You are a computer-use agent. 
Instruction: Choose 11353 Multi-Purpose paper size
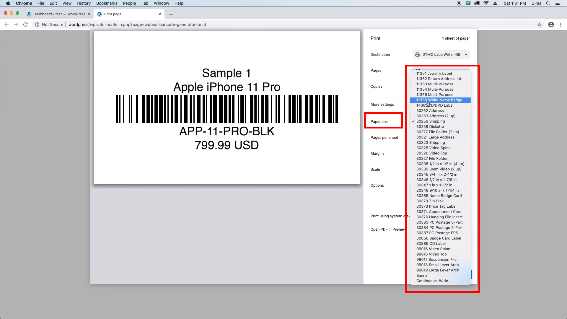tap(440, 84)
